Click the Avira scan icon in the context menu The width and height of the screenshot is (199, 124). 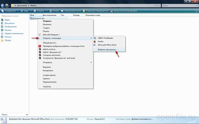[40, 46]
